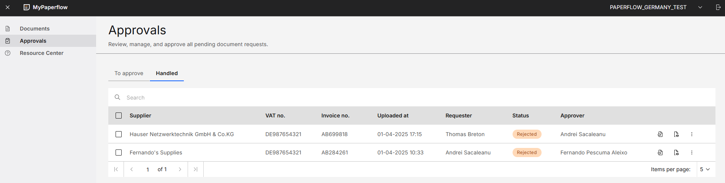Open first document icon for Fernando's Supplies row

660,152
